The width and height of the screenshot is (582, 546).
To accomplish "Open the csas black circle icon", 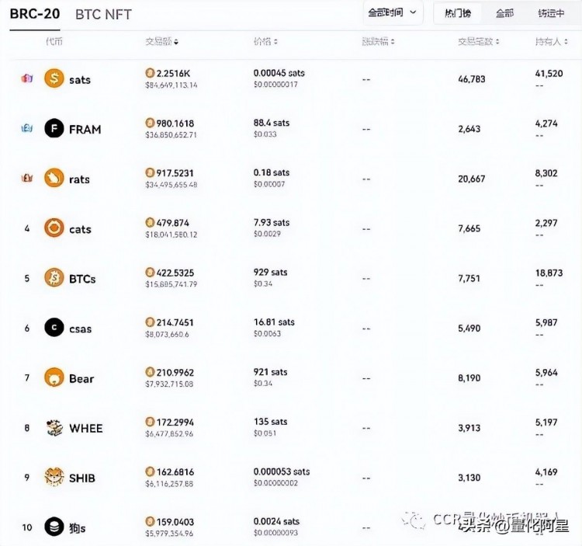I will coord(54,328).
